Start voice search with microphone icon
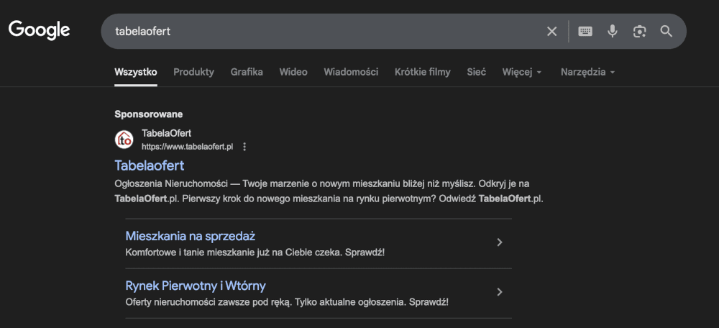Image resolution: width=719 pixels, height=328 pixels. point(612,32)
